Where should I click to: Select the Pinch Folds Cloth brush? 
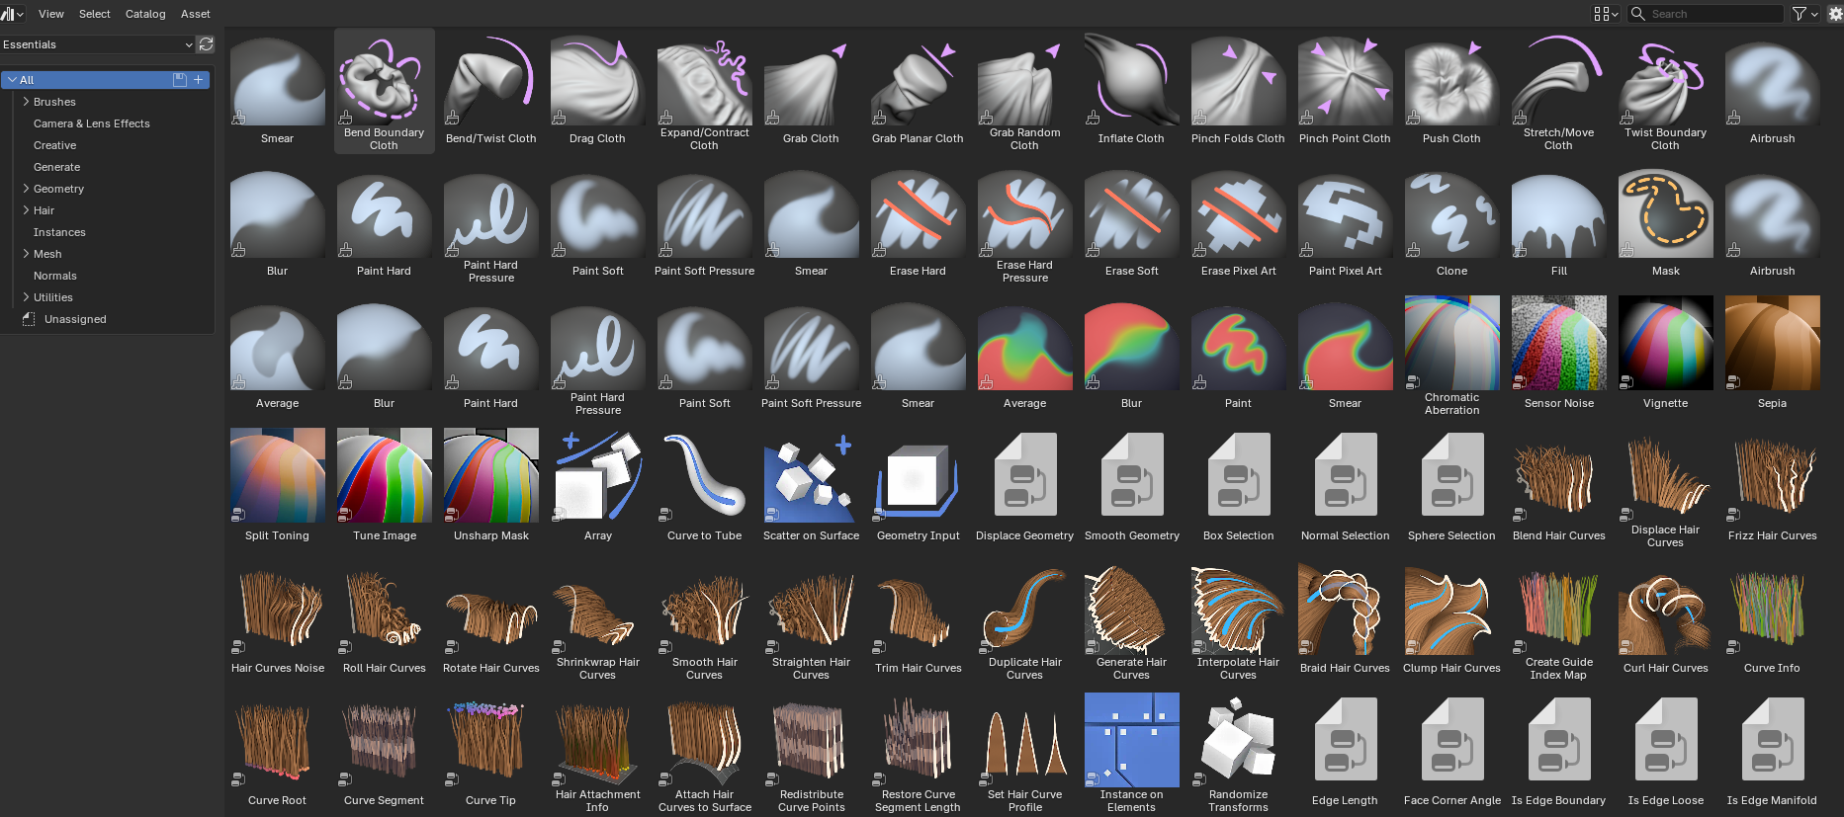(x=1239, y=91)
